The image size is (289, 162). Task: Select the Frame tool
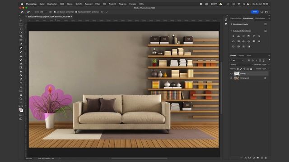point(21,40)
